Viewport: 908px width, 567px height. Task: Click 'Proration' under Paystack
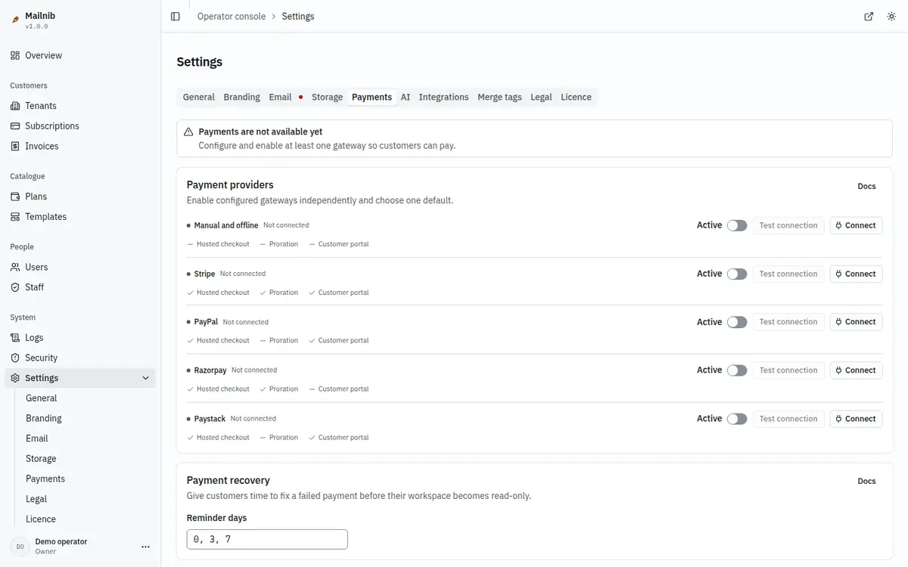point(284,437)
